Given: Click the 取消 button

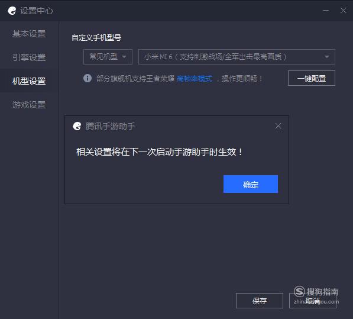Looking at the screenshot, I should [312, 301].
